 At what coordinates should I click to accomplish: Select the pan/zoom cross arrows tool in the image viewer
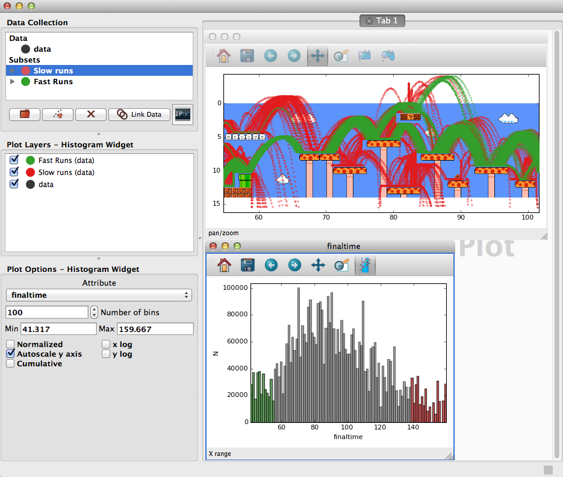click(x=317, y=56)
